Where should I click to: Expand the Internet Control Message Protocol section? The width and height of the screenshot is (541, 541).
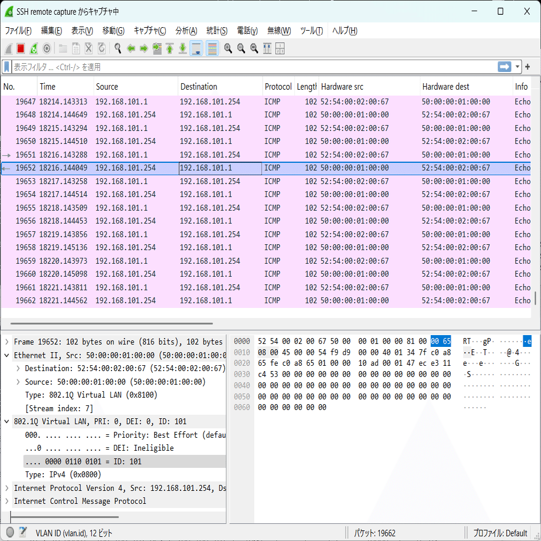tap(6, 501)
